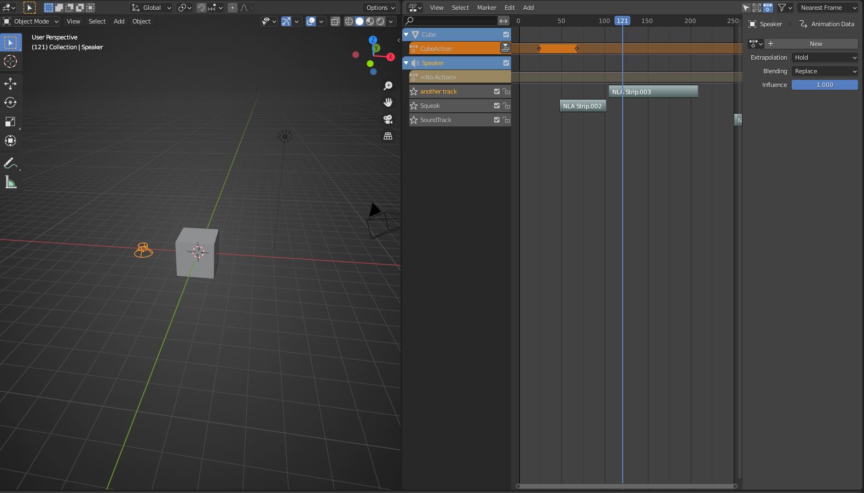Open the NLA editor Edit menu
864x493 pixels.
(509, 8)
